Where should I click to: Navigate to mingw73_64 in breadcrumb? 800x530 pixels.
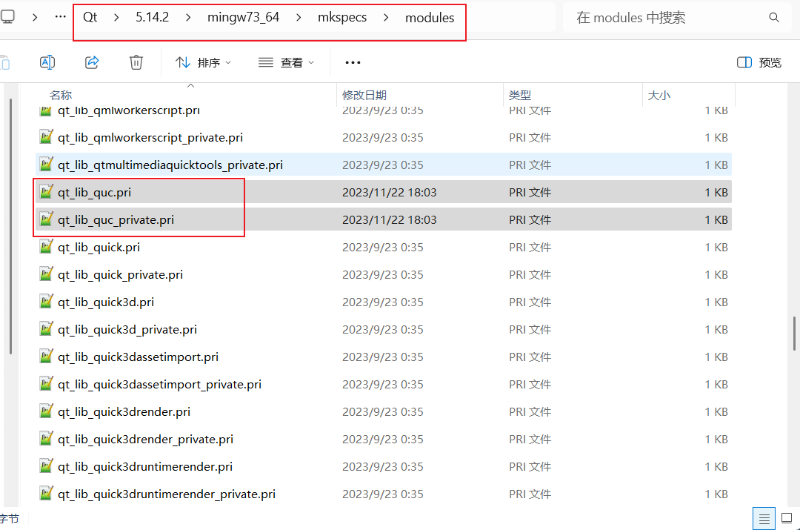243,18
